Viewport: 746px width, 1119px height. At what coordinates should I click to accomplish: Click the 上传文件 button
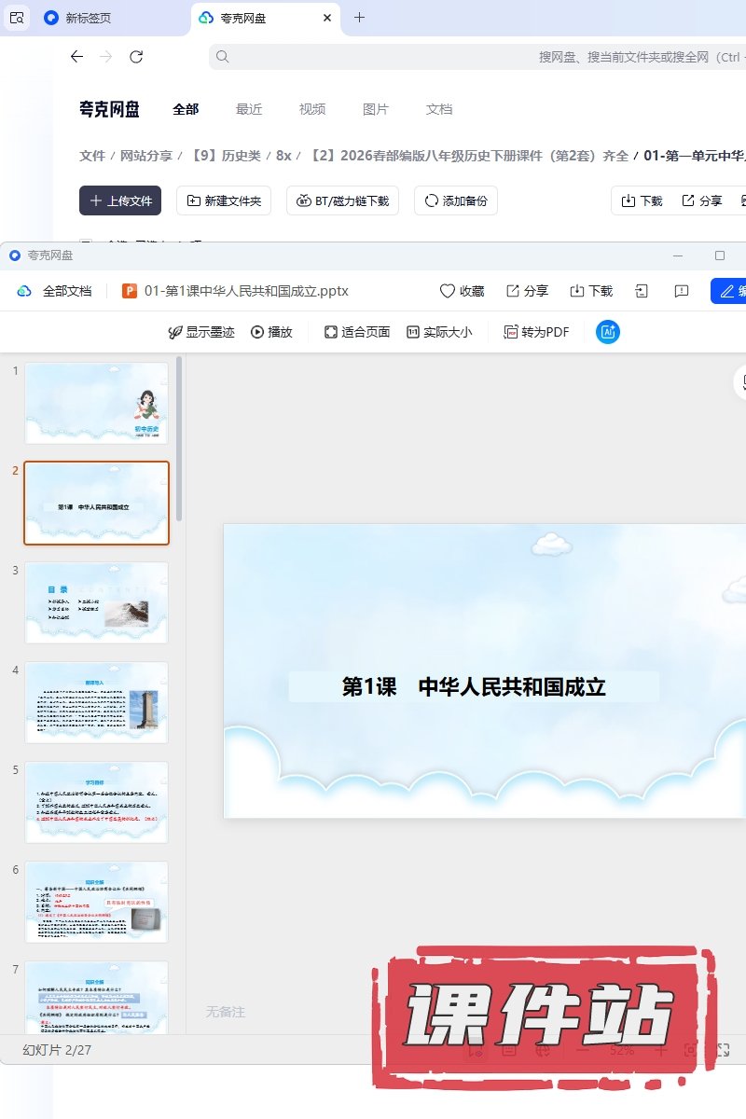coord(120,200)
